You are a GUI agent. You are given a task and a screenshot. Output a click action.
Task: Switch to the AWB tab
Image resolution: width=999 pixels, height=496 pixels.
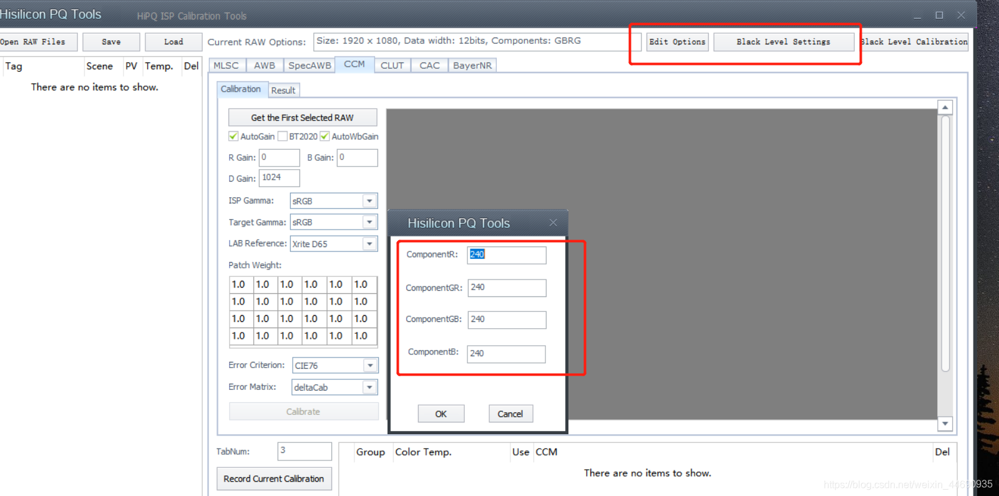[265, 65]
